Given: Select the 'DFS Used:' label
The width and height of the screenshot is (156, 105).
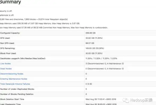Looking at the screenshot, I should pyautogui.click(x=5, y=38).
